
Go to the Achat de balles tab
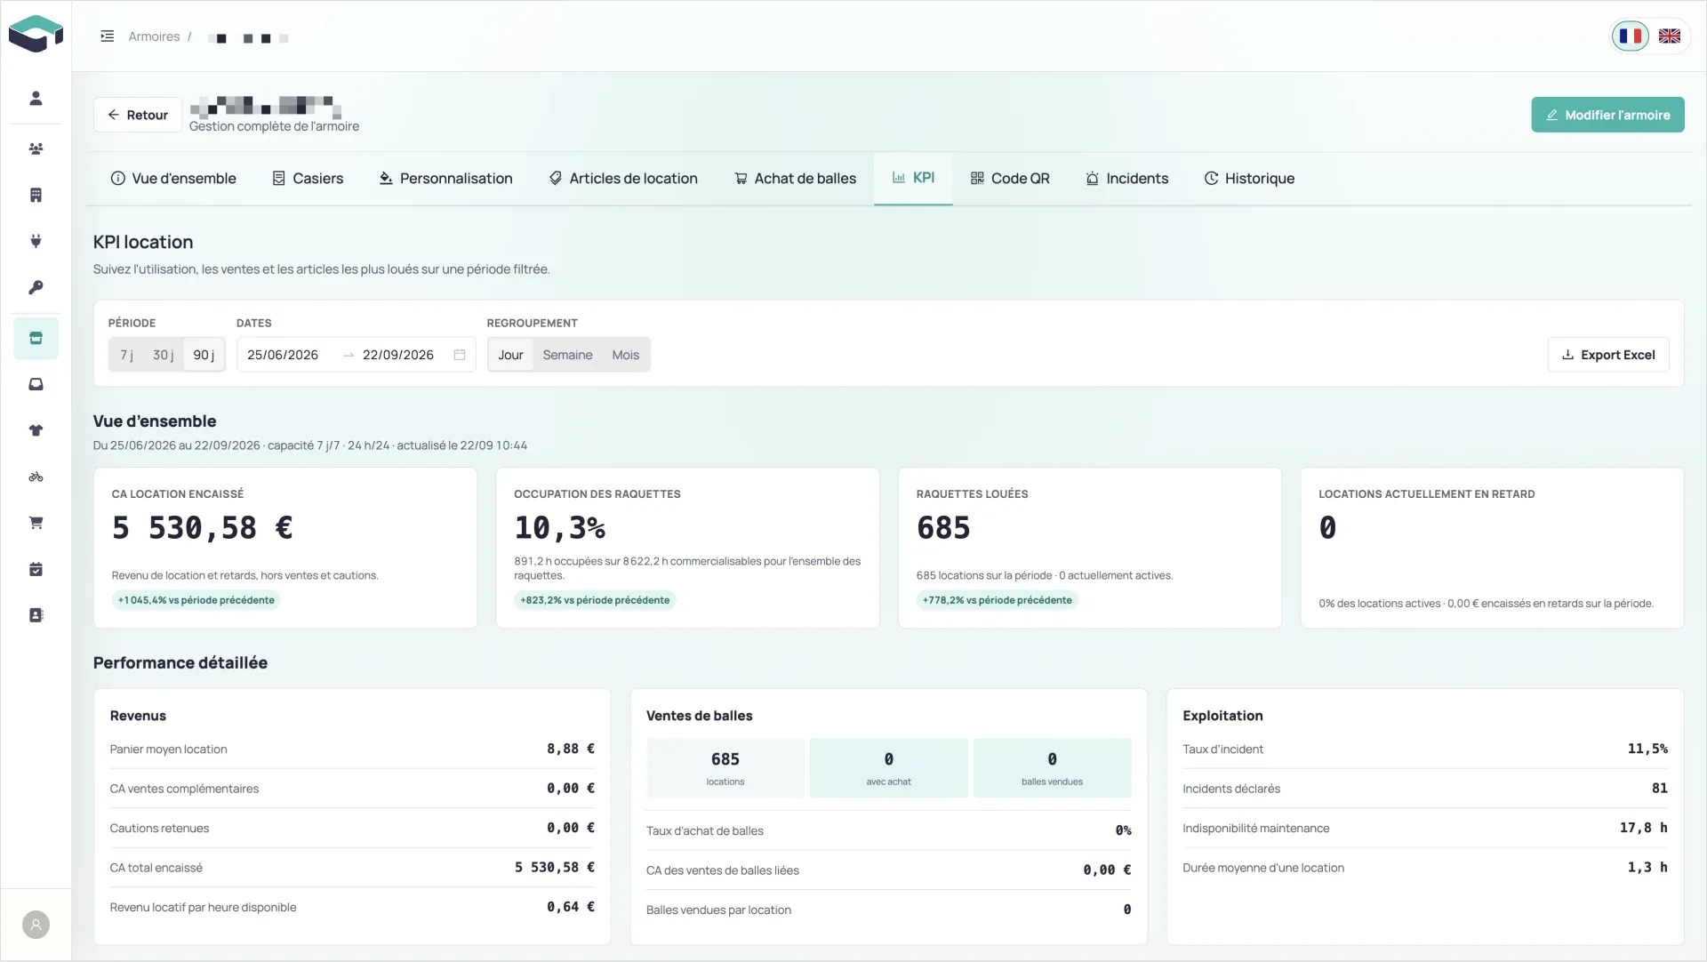point(795,179)
